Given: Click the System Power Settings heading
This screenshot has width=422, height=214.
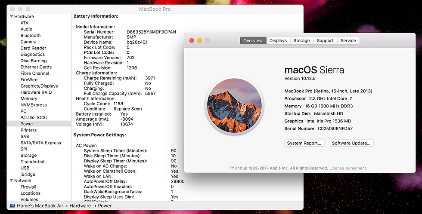Looking at the screenshot, I should (x=99, y=135).
